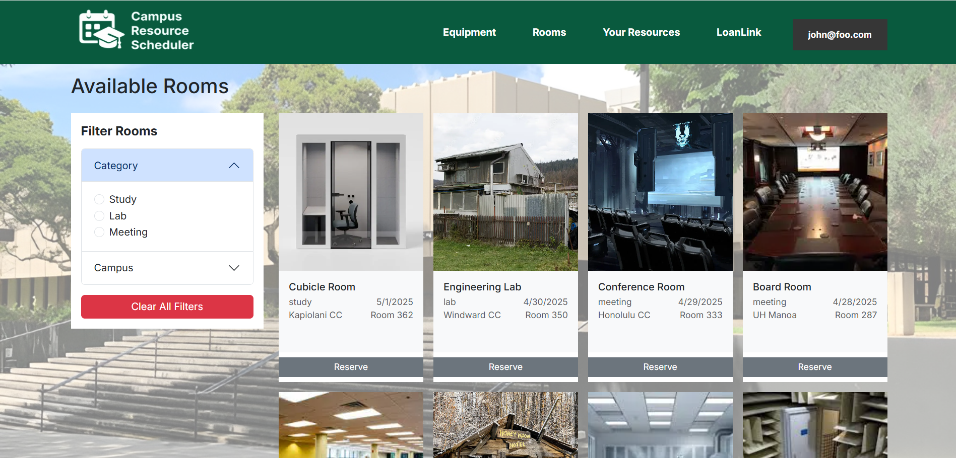956x458 pixels.
Task: Click the Campus Resource Scheduler calendar logo
Action: pyautogui.click(x=101, y=30)
